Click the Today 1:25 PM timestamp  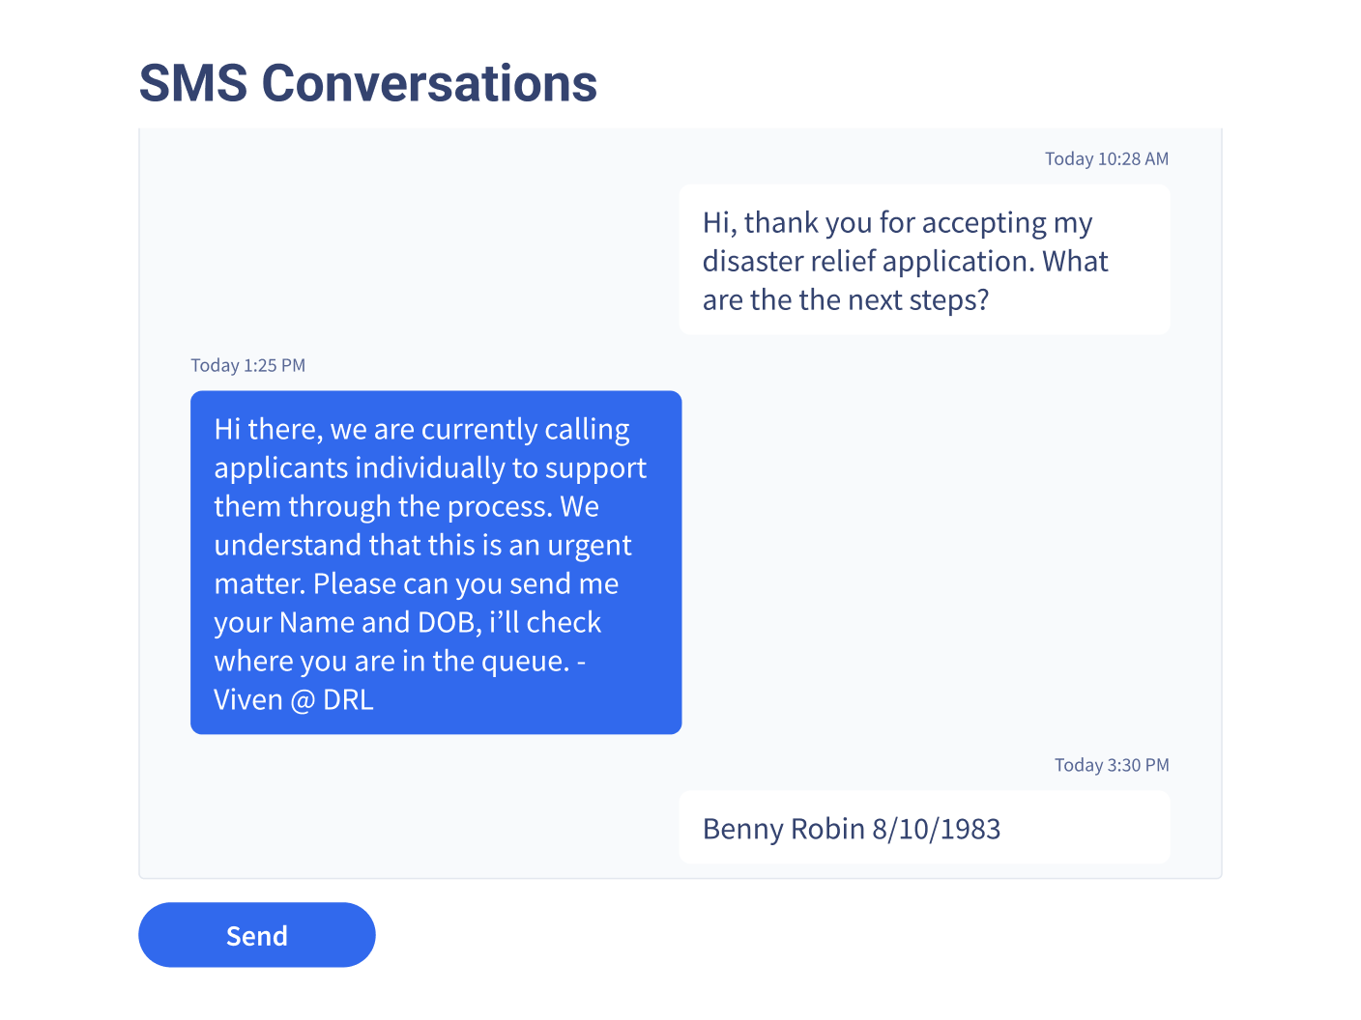247,365
